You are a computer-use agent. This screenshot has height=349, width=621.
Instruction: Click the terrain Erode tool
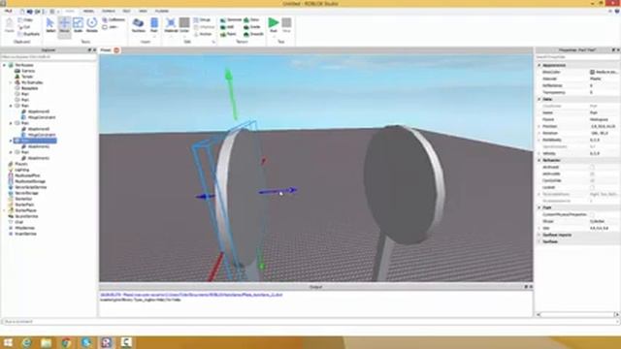252,27
